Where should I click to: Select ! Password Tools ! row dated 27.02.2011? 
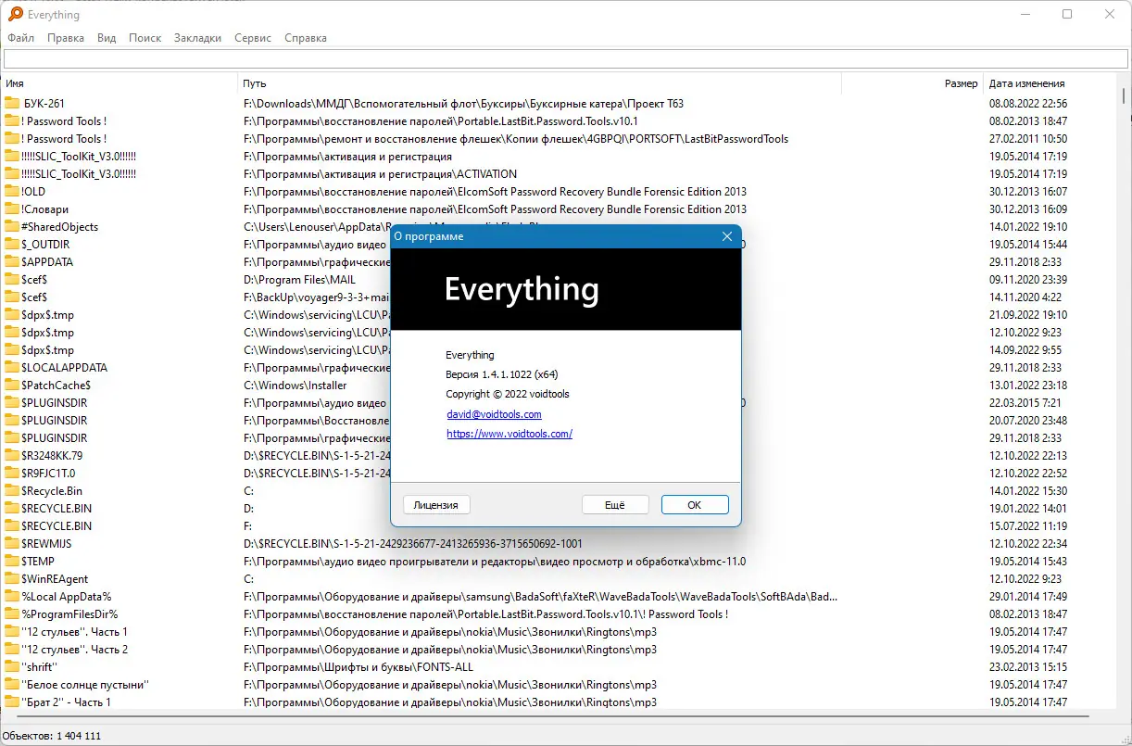click(x=560, y=139)
